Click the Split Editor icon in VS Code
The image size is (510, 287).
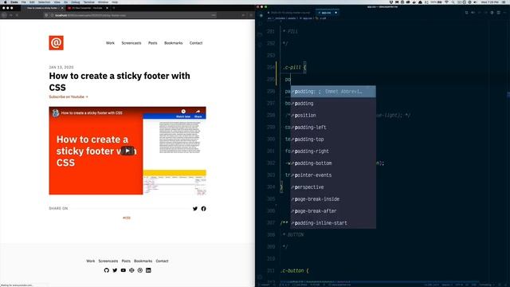pyautogui.click(x=498, y=13)
